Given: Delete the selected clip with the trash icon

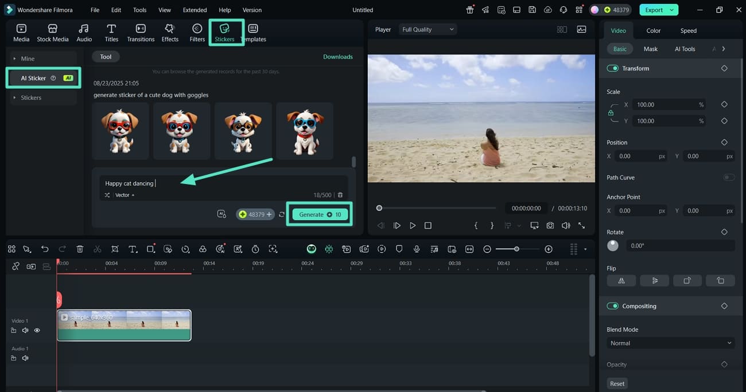Looking at the screenshot, I should (x=80, y=249).
